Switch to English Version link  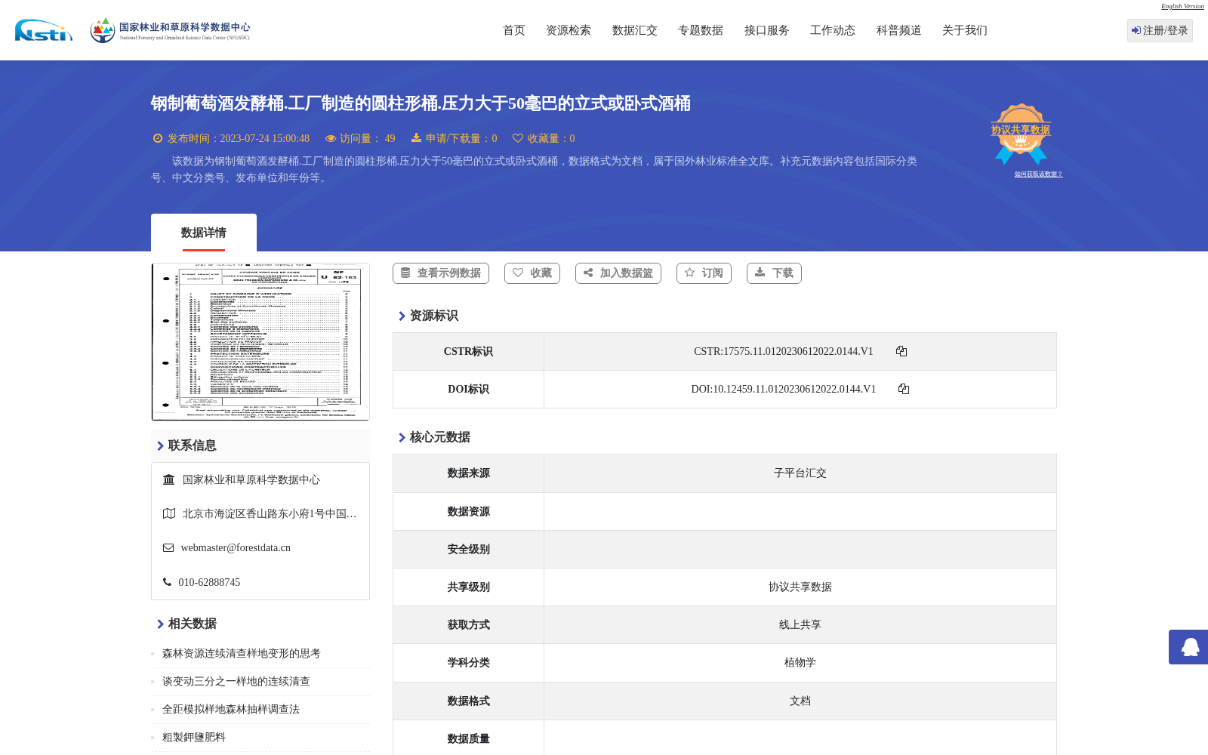pos(1182,6)
